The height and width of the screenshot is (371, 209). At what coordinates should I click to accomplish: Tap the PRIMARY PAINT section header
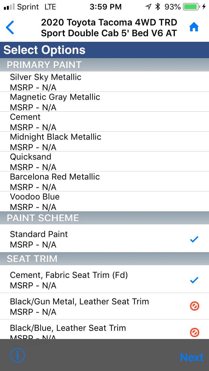(104, 65)
